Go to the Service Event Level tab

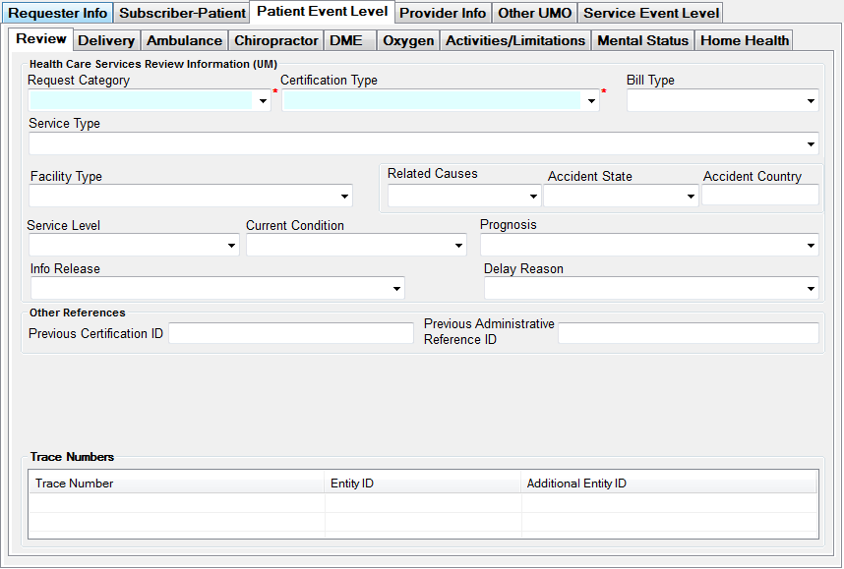coord(651,14)
